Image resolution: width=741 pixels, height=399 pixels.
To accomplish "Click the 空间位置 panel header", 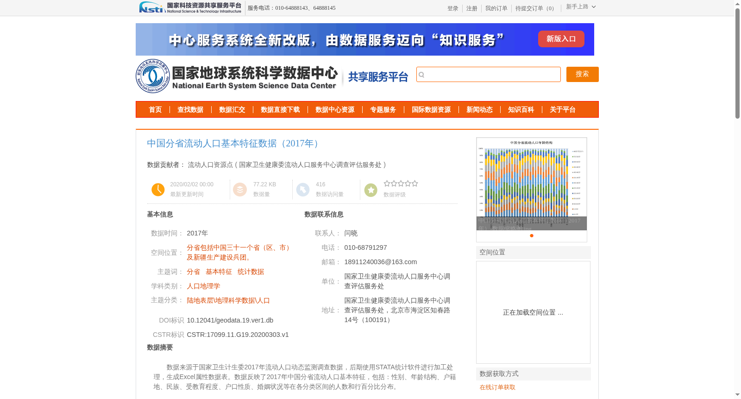I will coord(534,253).
